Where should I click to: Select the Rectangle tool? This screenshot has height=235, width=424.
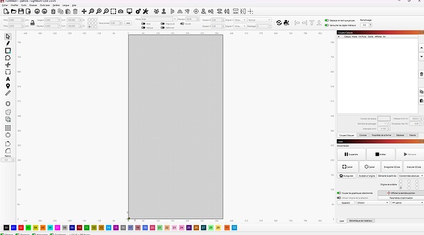point(8,50)
